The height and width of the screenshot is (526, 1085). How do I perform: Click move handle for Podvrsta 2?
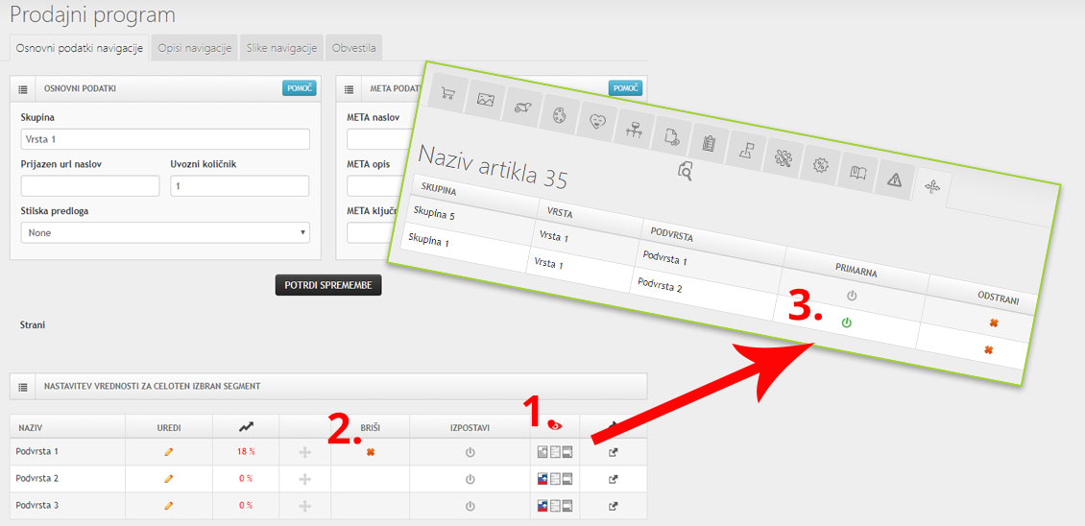pos(304,478)
